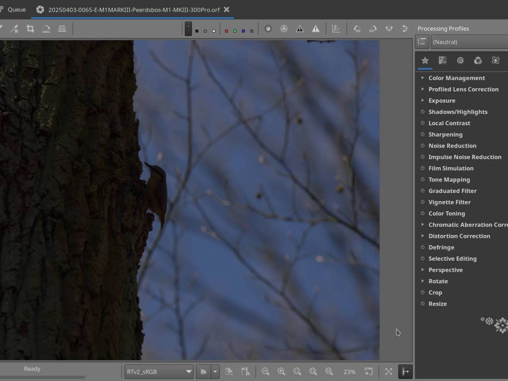The height and width of the screenshot is (381, 508).
Task: Enable the Impulse Noise Reduction tool
Action: click(x=422, y=157)
